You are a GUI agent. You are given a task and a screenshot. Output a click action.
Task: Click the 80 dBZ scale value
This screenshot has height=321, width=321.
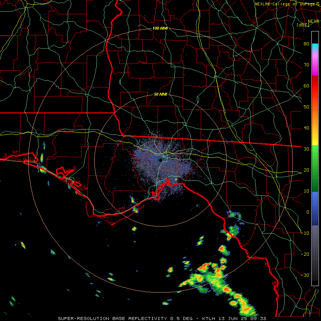pos(306,44)
